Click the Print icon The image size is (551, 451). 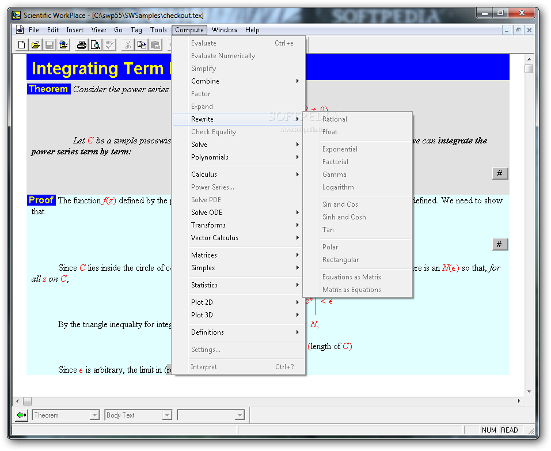point(82,45)
